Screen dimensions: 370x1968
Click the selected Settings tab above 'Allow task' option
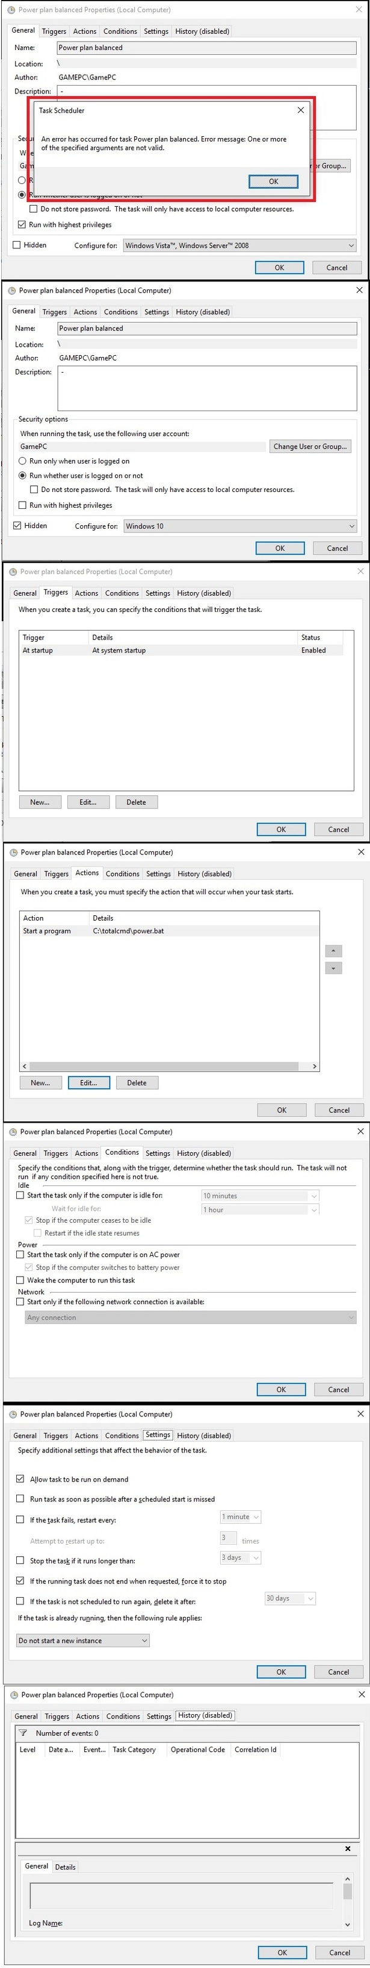[158, 1435]
